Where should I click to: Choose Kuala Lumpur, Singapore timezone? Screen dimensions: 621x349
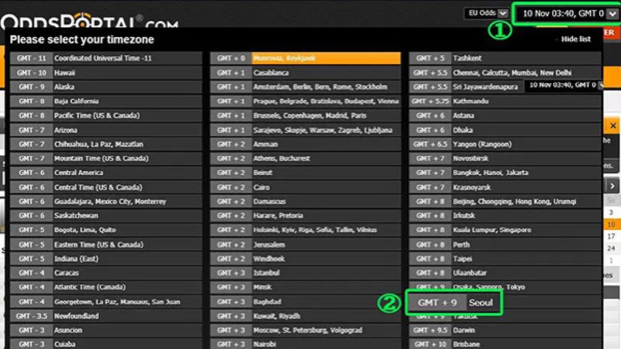coord(505,230)
